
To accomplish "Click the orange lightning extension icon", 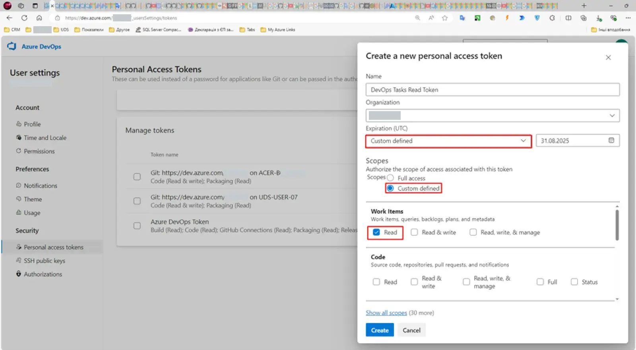I will point(507,18).
